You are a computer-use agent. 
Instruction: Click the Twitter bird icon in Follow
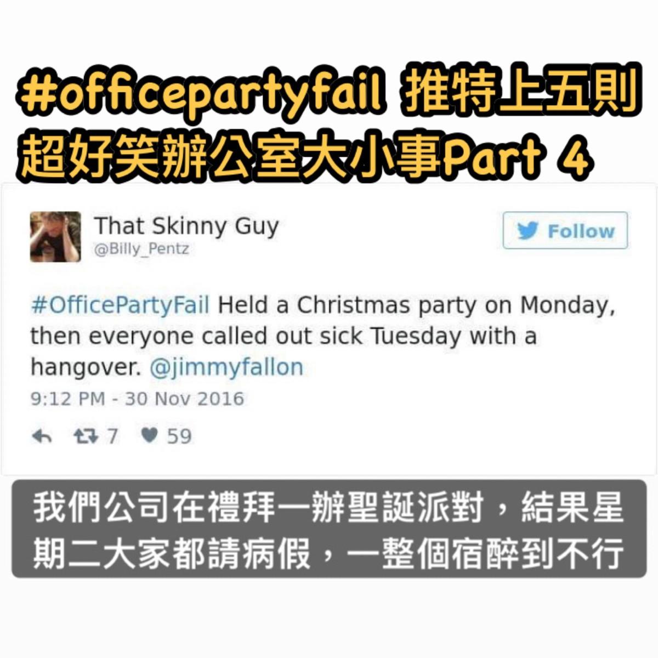pos(527,231)
